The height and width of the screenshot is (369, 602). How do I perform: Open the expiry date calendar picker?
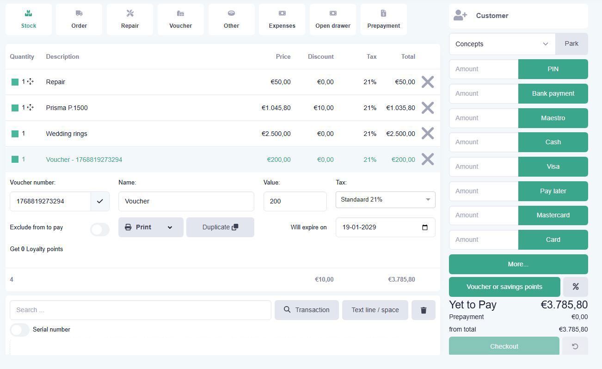[x=425, y=227]
